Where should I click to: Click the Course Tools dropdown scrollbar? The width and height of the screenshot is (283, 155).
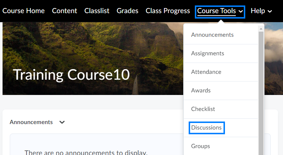(261, 91)
